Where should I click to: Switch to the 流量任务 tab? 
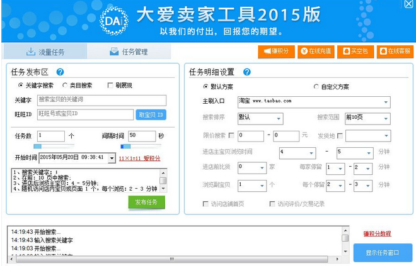tap(45, 52)
